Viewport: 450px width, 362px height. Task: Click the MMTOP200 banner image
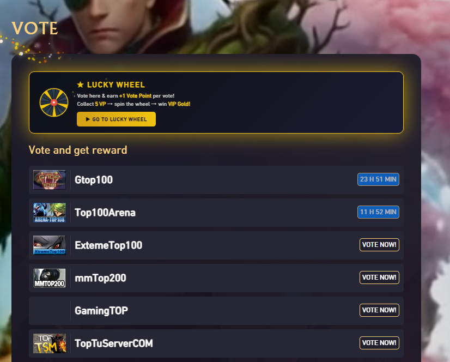(50, 278)
